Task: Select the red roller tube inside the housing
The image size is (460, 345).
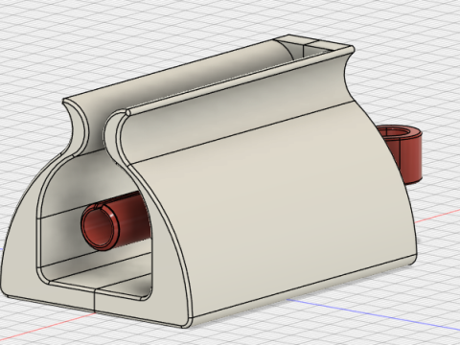Action: 115,221
